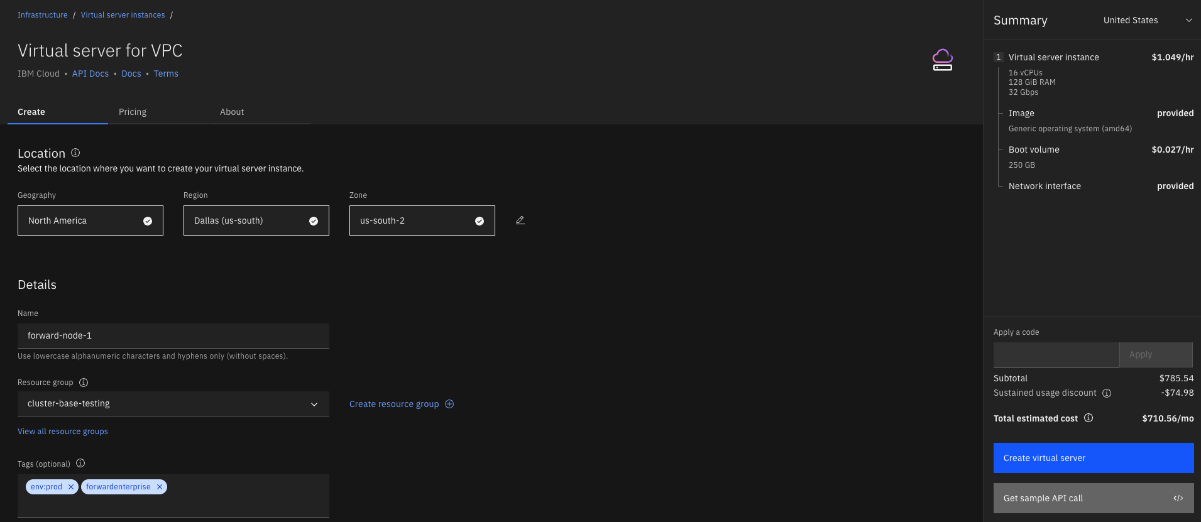1201x522 pixels.
Task: Click the Resource group info icon
Action: point(84,383)
